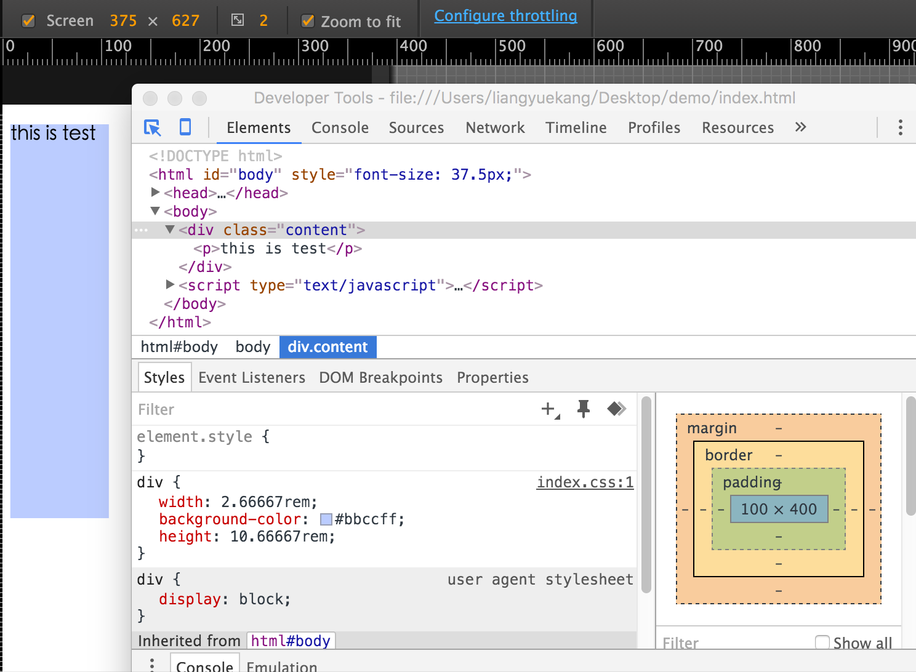Image resolution: width=916 pixels, height=672 pixels.
Task: Open the Resources tab
Action: pos(737,127)
